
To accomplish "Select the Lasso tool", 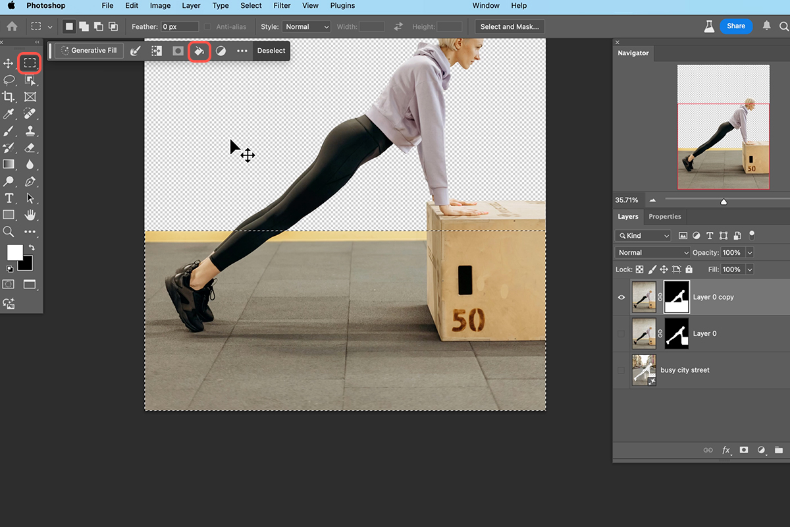I will (x=9, y=80).
